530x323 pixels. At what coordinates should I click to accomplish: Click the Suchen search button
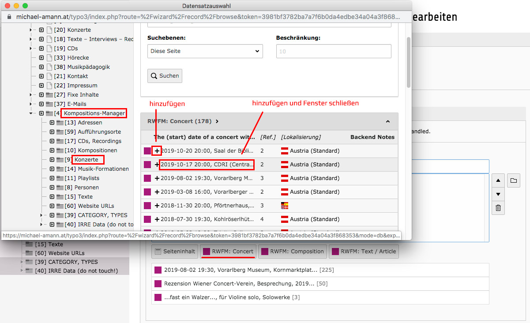click(165, 75)
